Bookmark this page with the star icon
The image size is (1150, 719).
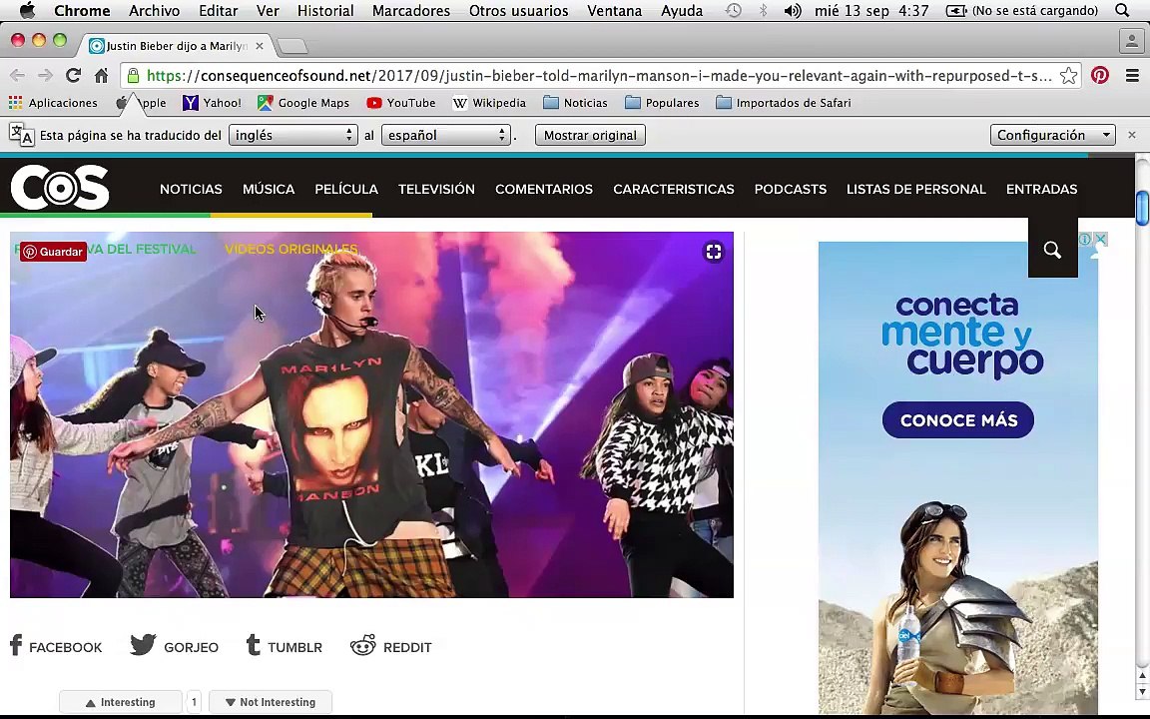pos(1068,76)
